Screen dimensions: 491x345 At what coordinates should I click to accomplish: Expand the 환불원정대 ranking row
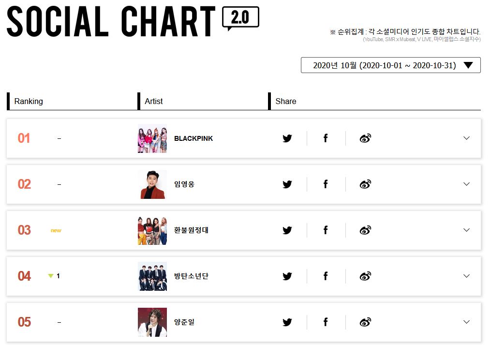[x=466, y=230]
